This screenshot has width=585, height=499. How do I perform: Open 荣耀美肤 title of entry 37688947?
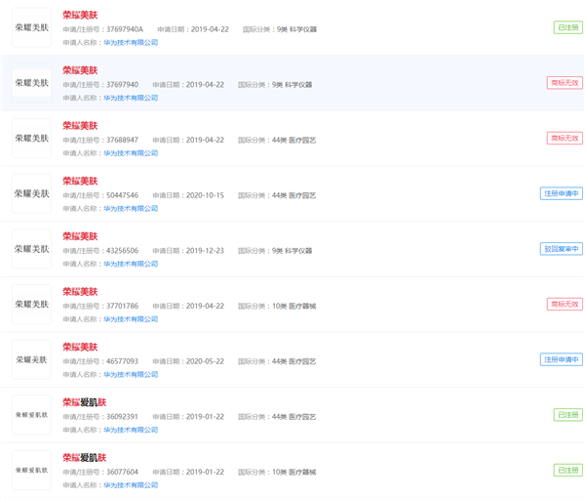[80, 126]
